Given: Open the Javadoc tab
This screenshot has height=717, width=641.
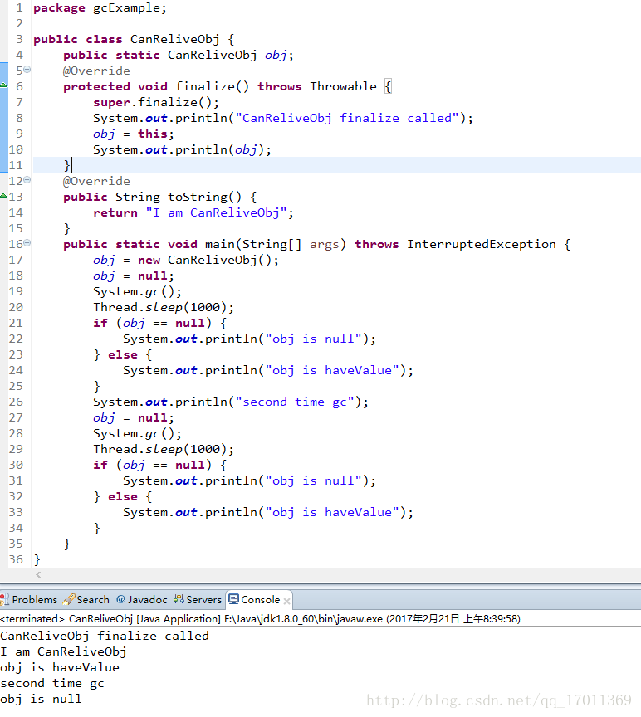Looking at the screenshot, I should pos(142,599).
